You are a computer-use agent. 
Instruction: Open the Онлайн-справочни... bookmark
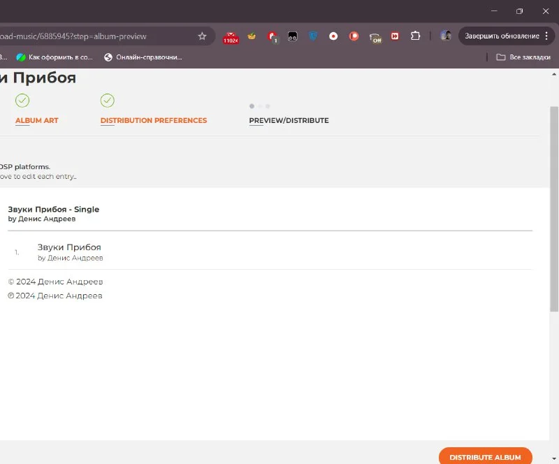[x=143, y=57]
